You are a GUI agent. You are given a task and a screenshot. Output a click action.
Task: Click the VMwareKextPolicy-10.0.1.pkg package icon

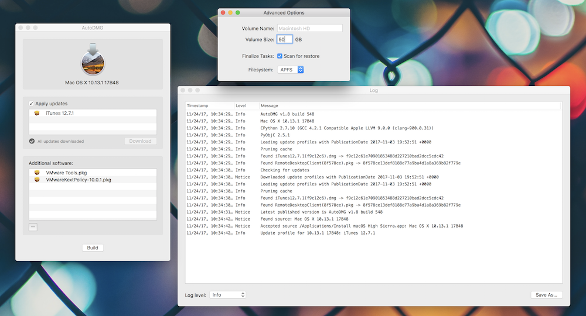pyautogui.click(x=37, y=180)
